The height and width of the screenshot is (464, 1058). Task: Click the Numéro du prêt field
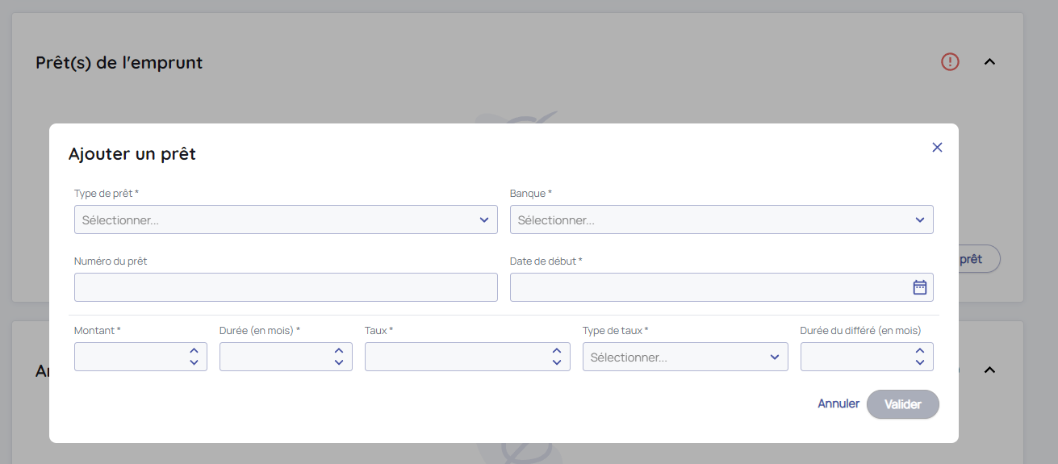click(286, 287)
